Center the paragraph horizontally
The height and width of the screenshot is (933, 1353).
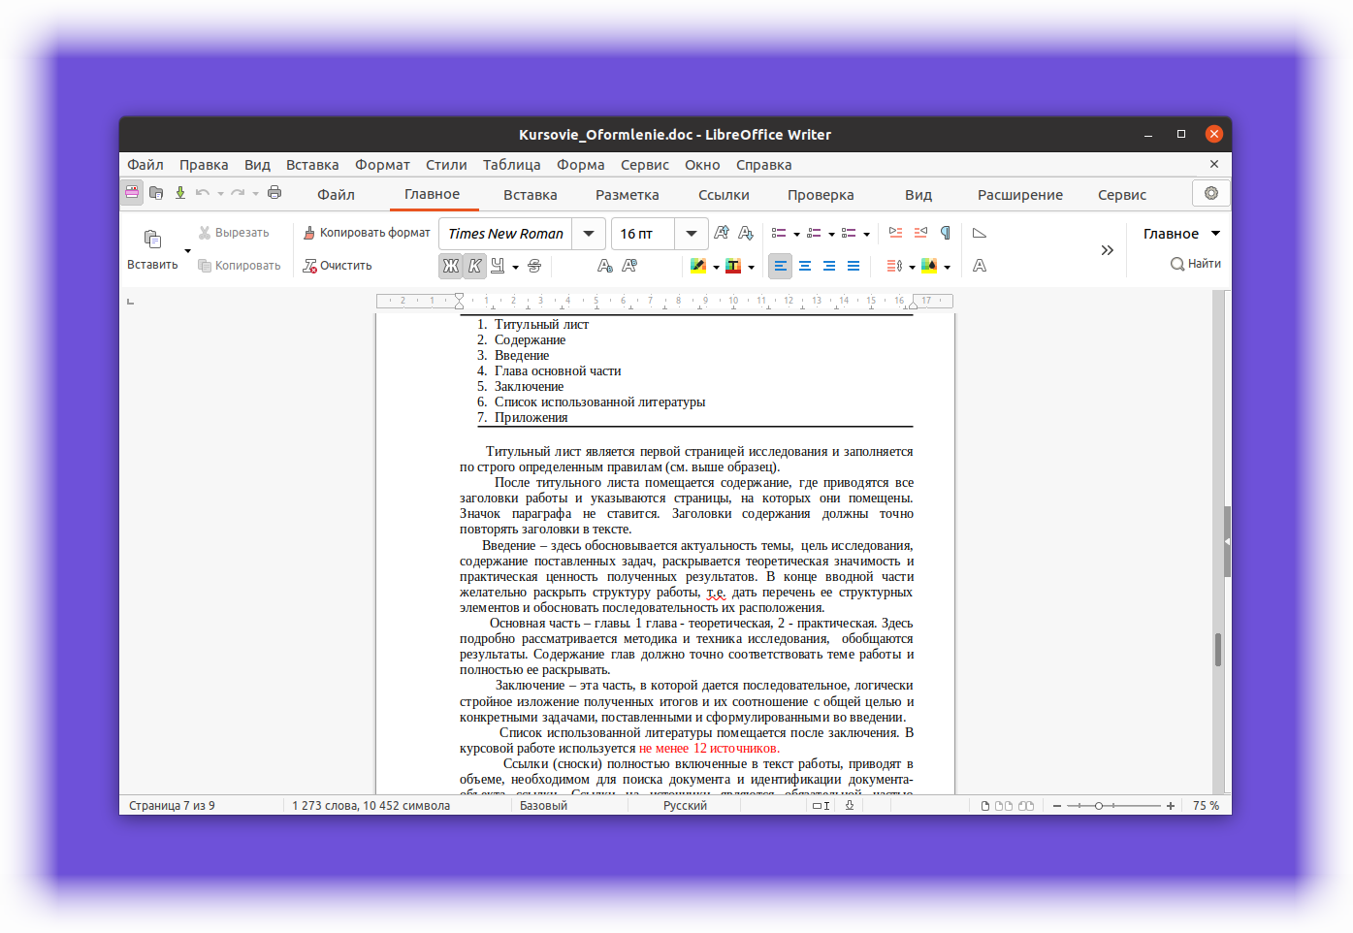point(805,266)
